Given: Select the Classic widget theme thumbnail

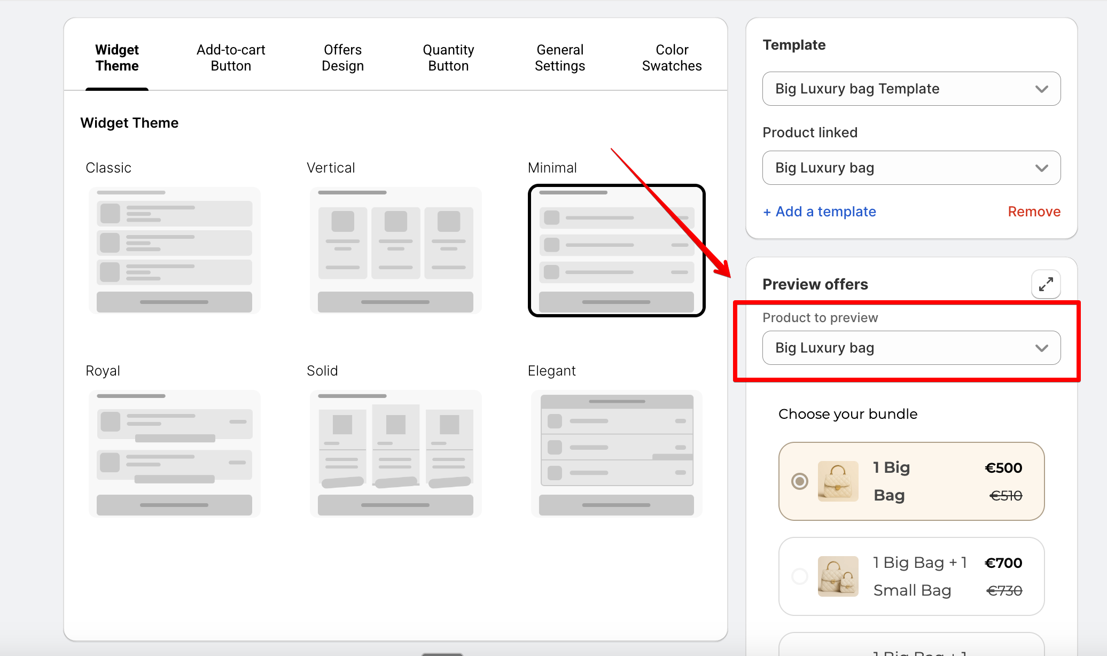Looking at the screenshot, I should pos(174,250).
